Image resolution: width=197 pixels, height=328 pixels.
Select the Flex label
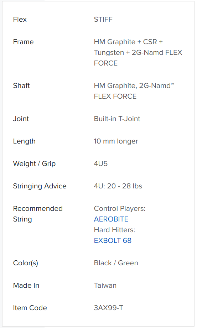point(20,19)
